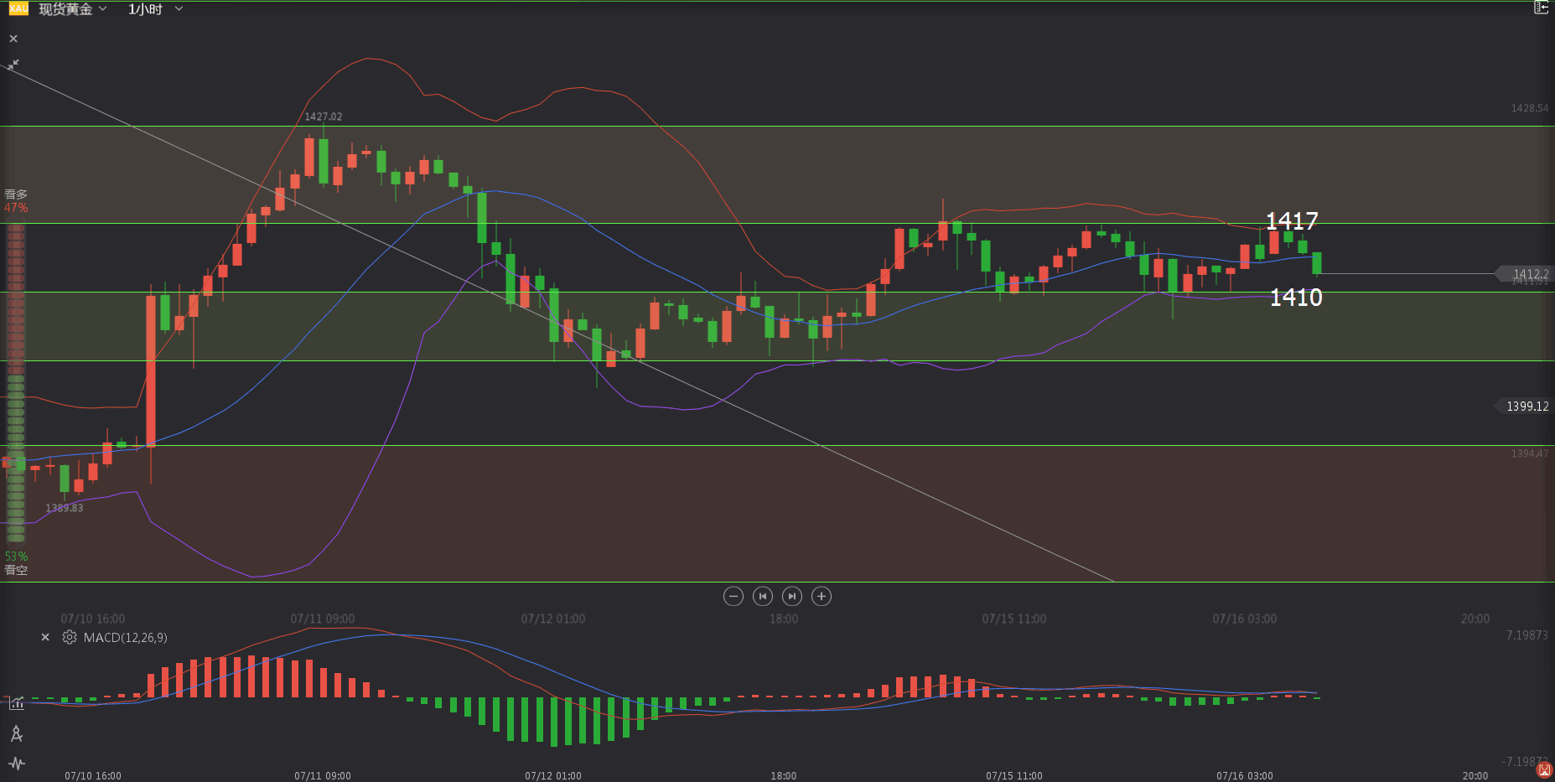Click the 1428.54 price axis label
Image resolution: width=1555 pixels, height=782 pixels.
(1530, 108)
